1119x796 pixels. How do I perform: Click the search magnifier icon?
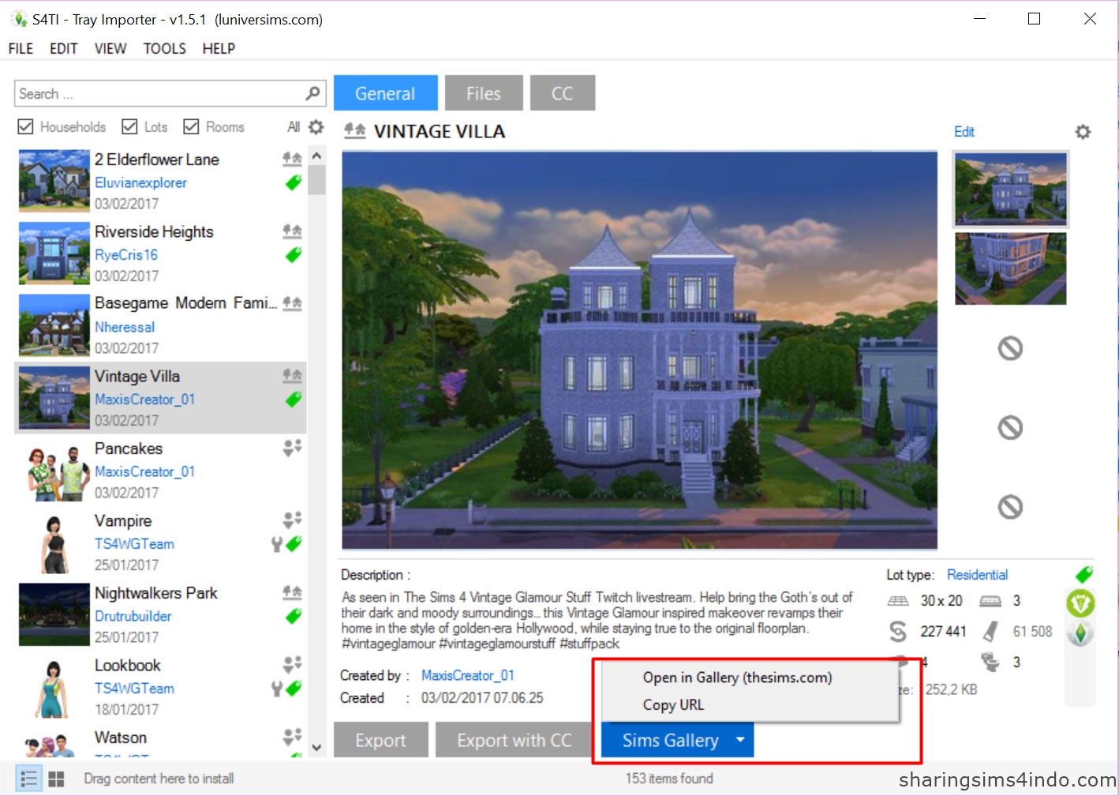click(313, 93)
